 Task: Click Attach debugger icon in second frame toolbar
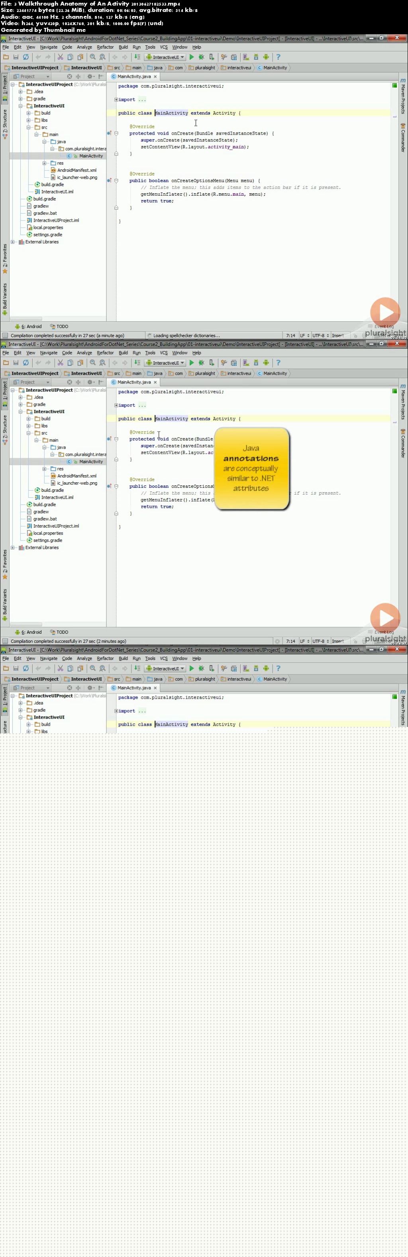pyautogui.click(x=211, y=363)
